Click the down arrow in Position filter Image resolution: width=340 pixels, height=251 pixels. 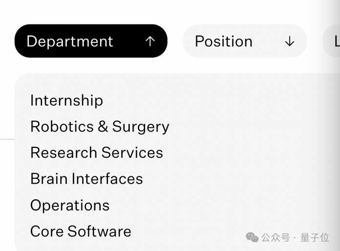click(x=290, y=42)
